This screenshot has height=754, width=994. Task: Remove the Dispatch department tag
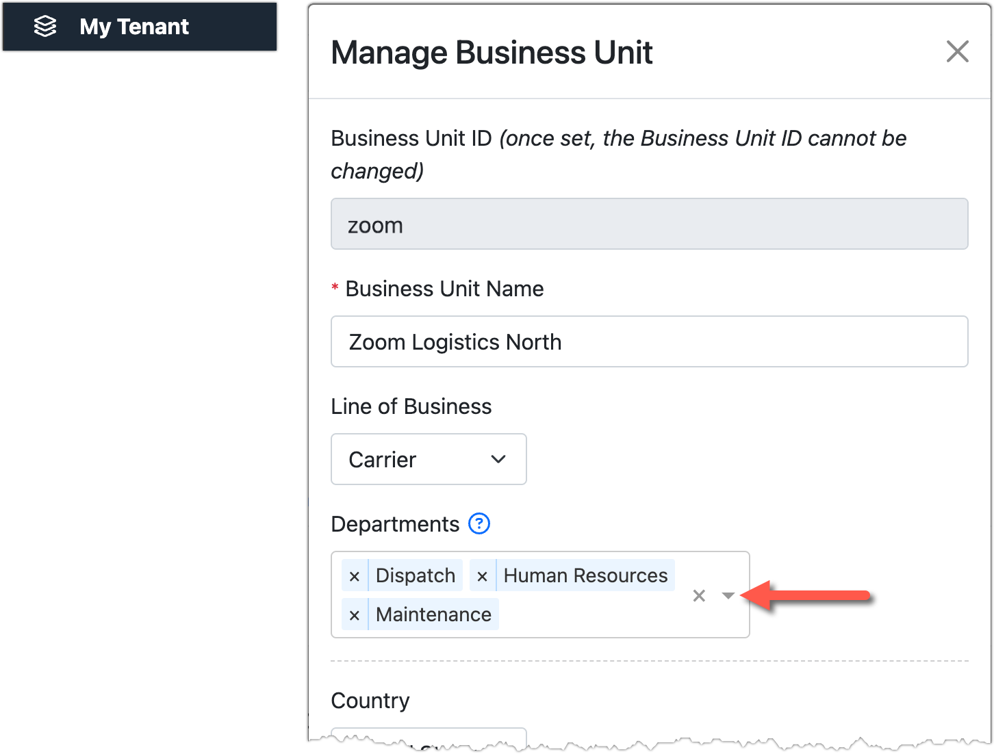click(355, 576)
